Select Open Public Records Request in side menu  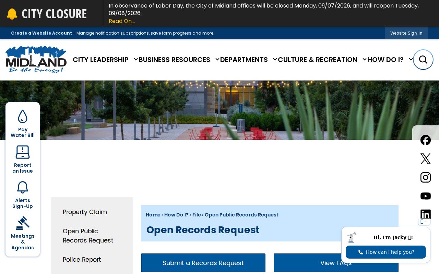click(x=88, y=236)
